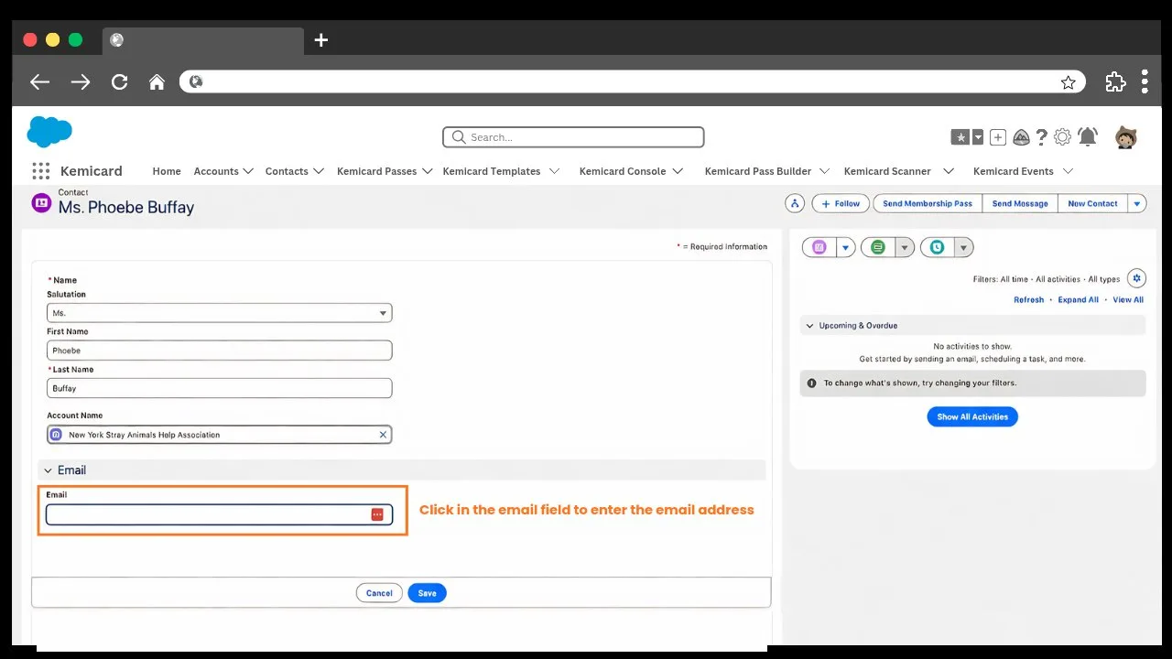Open the Accounts tab

(216, 171)
